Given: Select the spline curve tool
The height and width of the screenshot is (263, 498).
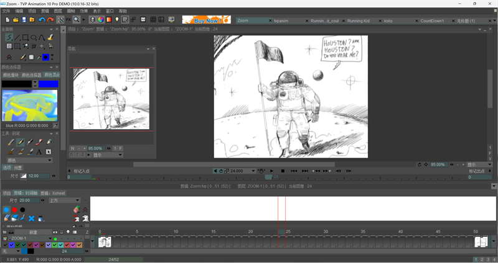Looking at the screenshot, I should (x=42, y=38).
